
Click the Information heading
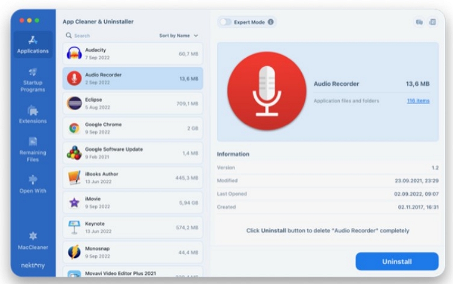tap(233, 154)
